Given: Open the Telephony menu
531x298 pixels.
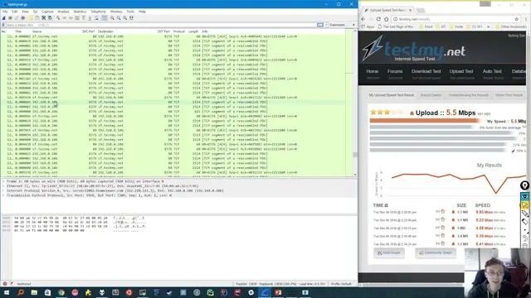Looking at the screenshot, I should 98,12.
